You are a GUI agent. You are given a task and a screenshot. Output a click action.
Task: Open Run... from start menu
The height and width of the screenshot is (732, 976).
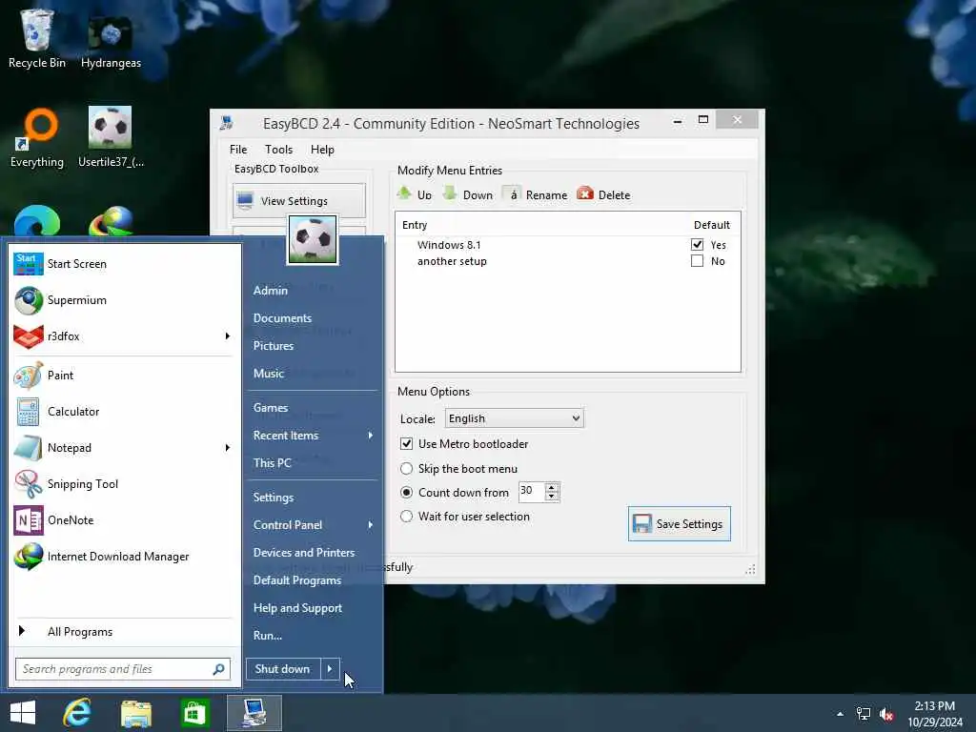click(268, 636)
